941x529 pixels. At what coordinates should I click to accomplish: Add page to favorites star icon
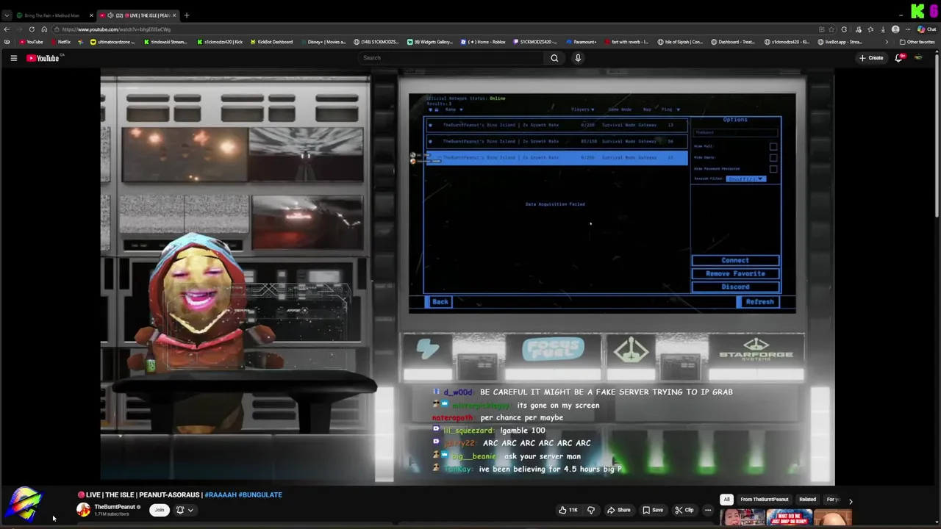[x=833, y=29]
